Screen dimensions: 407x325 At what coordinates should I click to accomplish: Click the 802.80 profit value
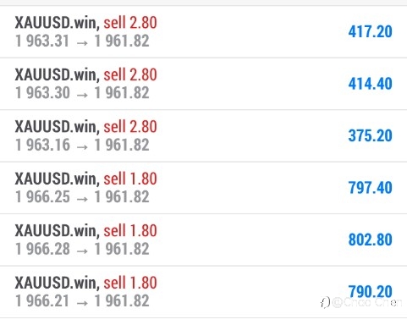click(x=370, y=240)
